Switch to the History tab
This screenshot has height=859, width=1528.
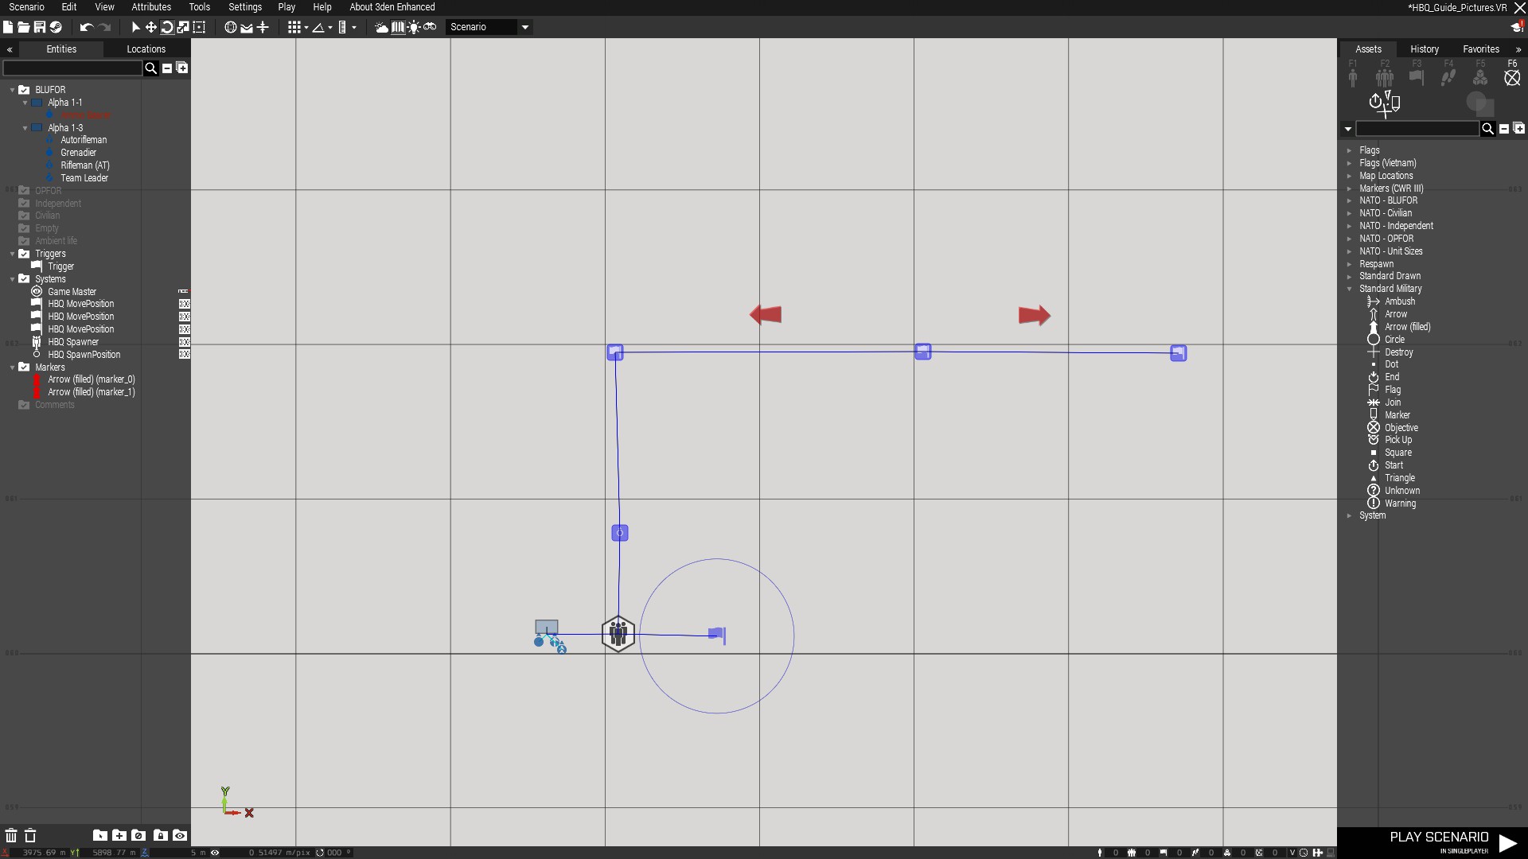(1424, 49)
